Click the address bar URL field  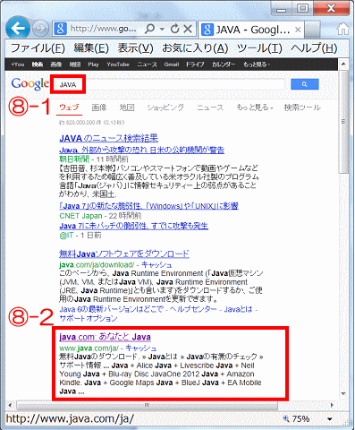pyautogui.click(x=104, y=29)
